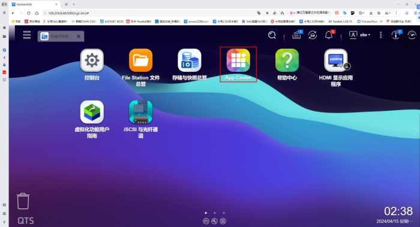Open the AS6508T-BE5D bookmark

(x=112, y=22)
